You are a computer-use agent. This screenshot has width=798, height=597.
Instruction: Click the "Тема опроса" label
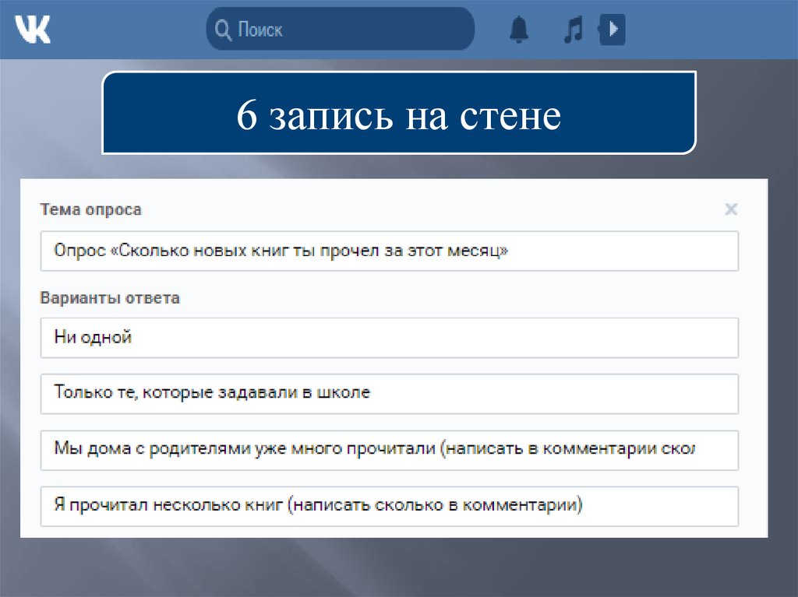coord(90,209)
